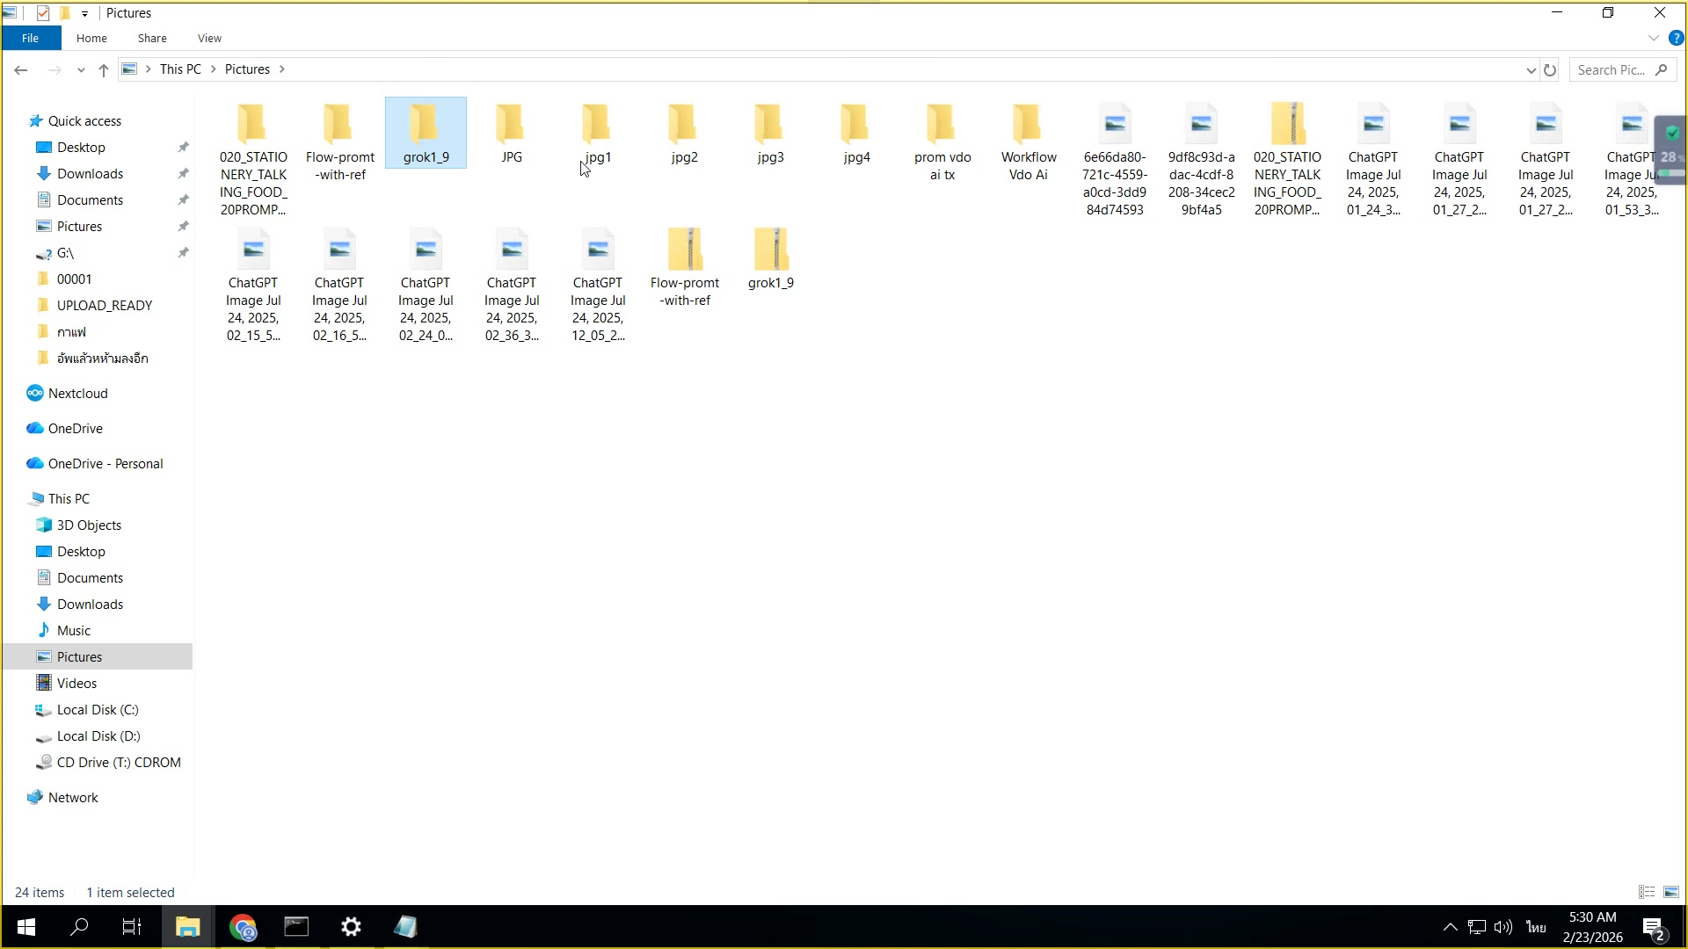Switch to details view layout

[1647, 892]
